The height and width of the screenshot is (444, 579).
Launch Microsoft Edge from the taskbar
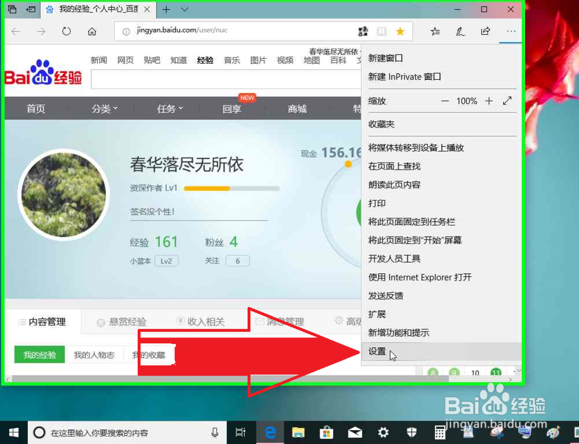pyautogui.click(x=269, y=432)
